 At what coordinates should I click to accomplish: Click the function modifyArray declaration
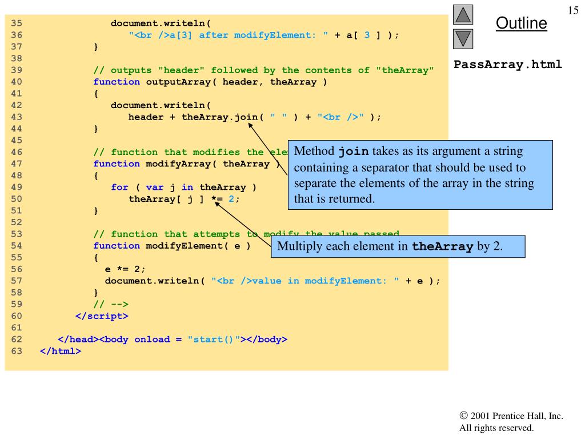click(187, 164)
